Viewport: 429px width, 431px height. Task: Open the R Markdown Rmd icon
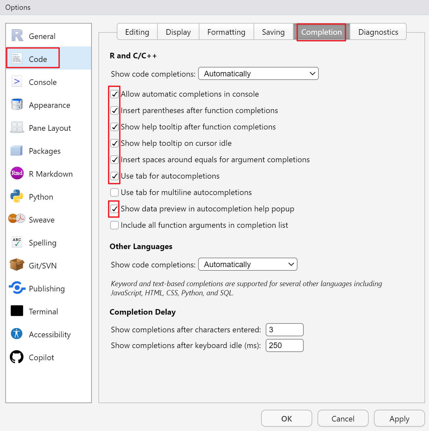pyautogui.click(x=17, y=173)
